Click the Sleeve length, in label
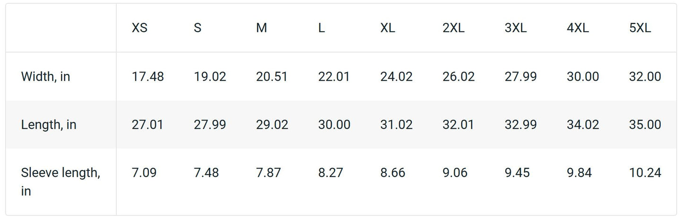This screenshot has width=683, height=221. [x=61, y=182]
